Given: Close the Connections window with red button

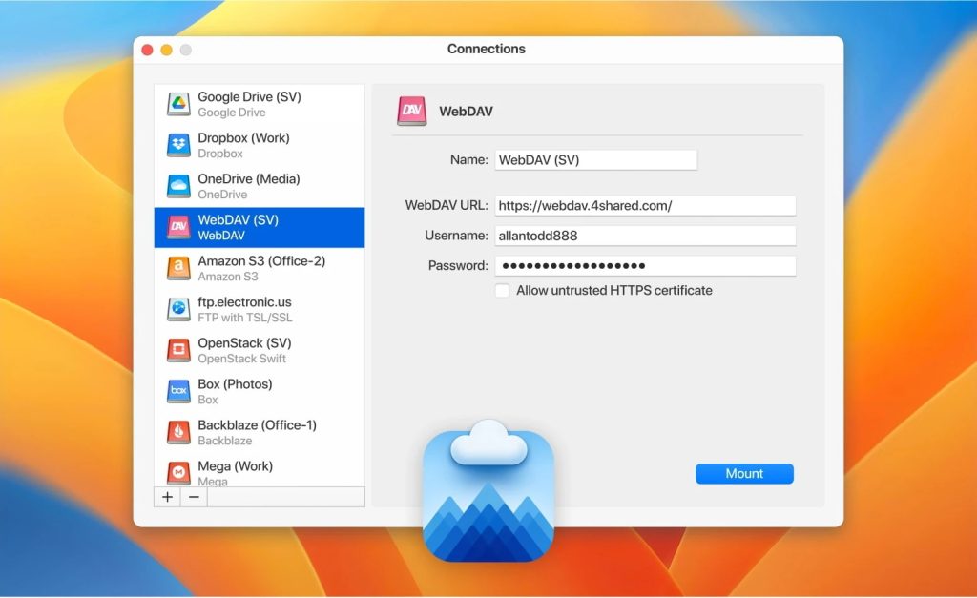Looking at the screenshot, I should tap(147, 50).
